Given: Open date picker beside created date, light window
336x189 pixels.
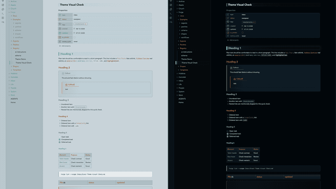Looking at the screenshot, I should (75, 28).
